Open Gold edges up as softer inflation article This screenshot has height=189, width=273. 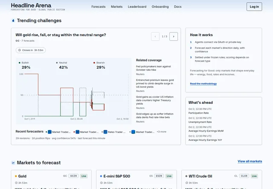pyautogui.click(x=154, y=115)
